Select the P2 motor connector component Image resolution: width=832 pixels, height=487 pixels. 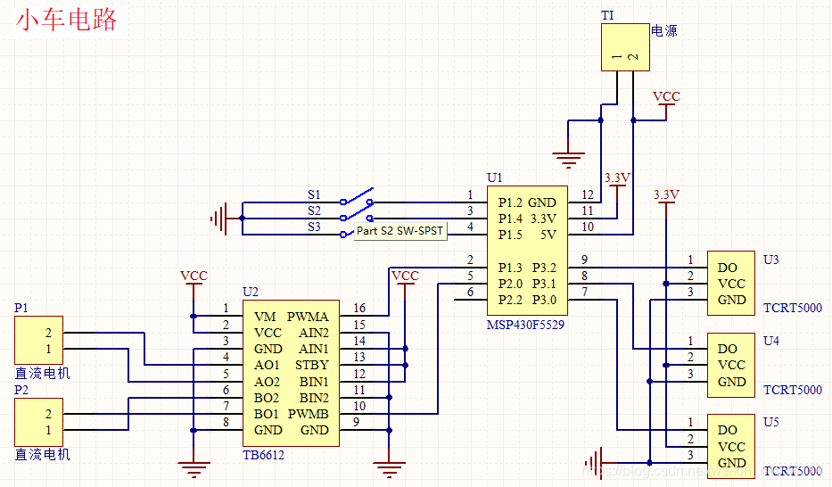tap(38, 422)
